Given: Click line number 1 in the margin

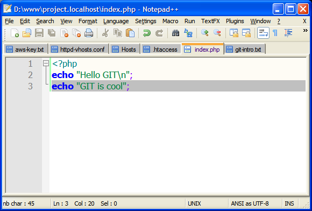Looking at the screenshot, I should pyautogui.click(x=30, y=64).
